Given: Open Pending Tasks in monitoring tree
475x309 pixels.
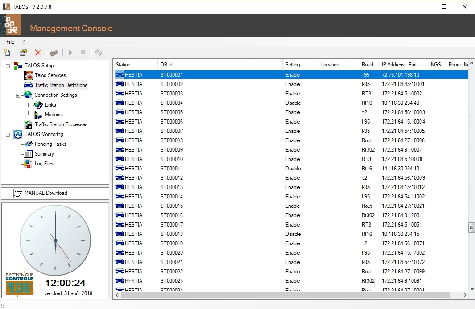Looking at the screenshot, I should pos(50,144).
